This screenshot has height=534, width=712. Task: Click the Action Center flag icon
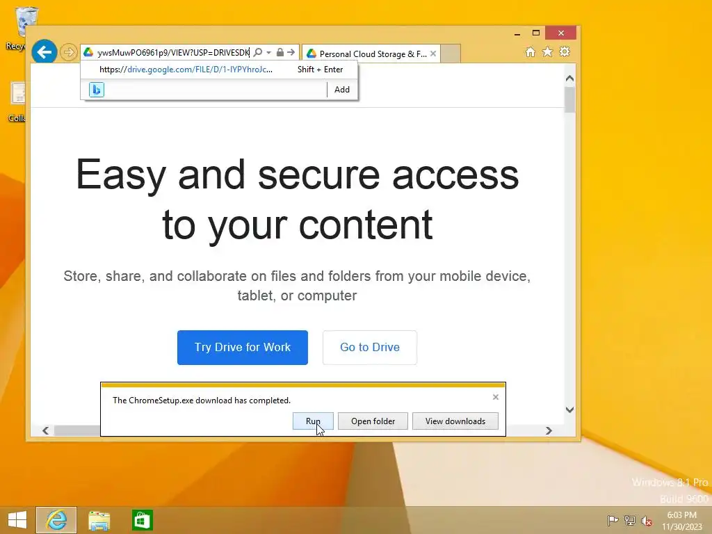(613, 520)
